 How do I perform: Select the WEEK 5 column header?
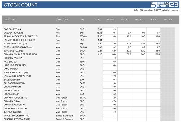coord(168,20)
